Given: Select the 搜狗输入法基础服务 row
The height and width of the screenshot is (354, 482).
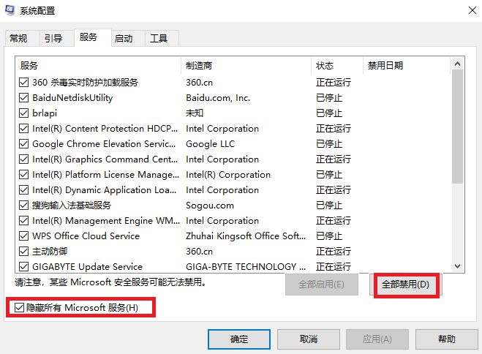Looking at the screenshot, I should (x=72, y=206).
